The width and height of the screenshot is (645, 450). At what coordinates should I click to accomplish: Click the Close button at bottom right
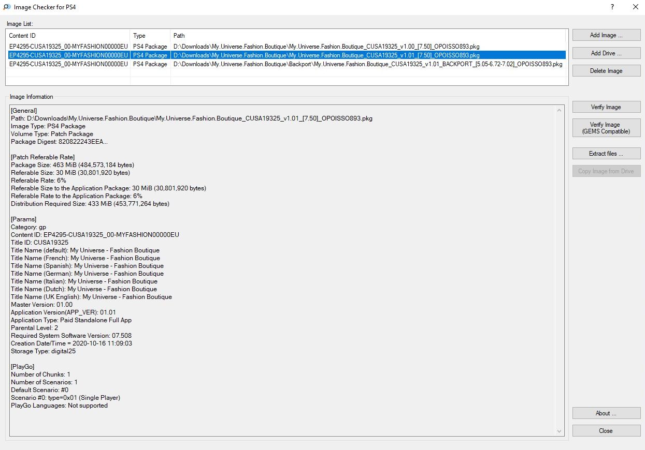(x=606, y=431)
